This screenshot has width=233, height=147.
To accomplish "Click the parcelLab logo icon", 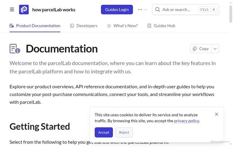I will (x=24, y=9).
